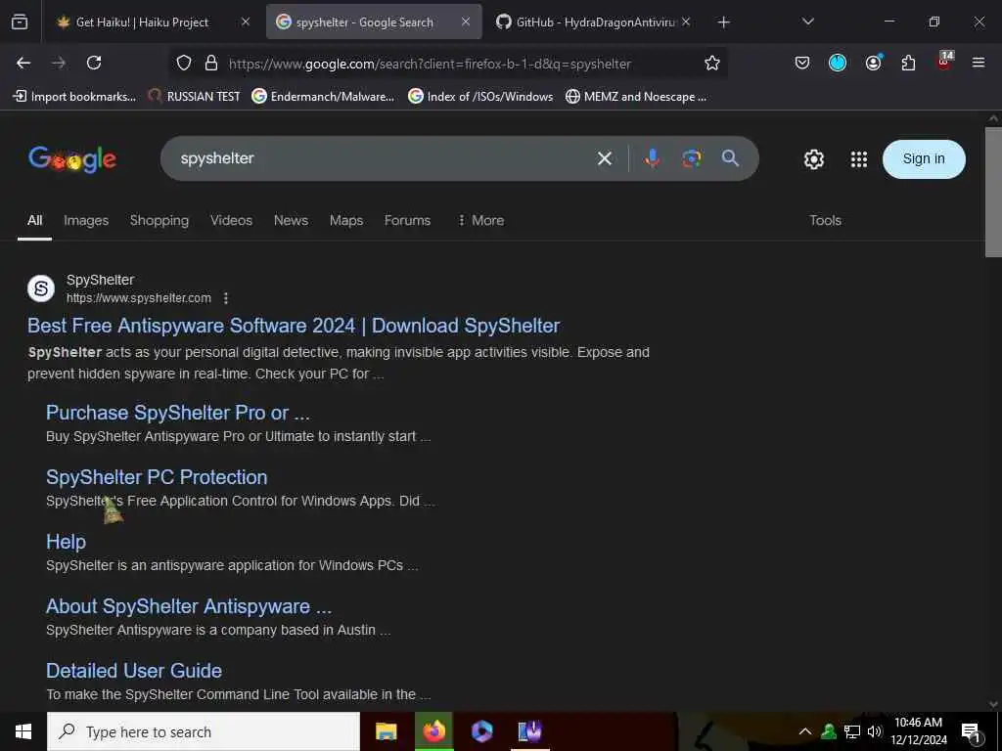The height and width of the screenshot is (751, 1002).
Task: Open the Save to Pocket icon
Action: coord(802,63)
